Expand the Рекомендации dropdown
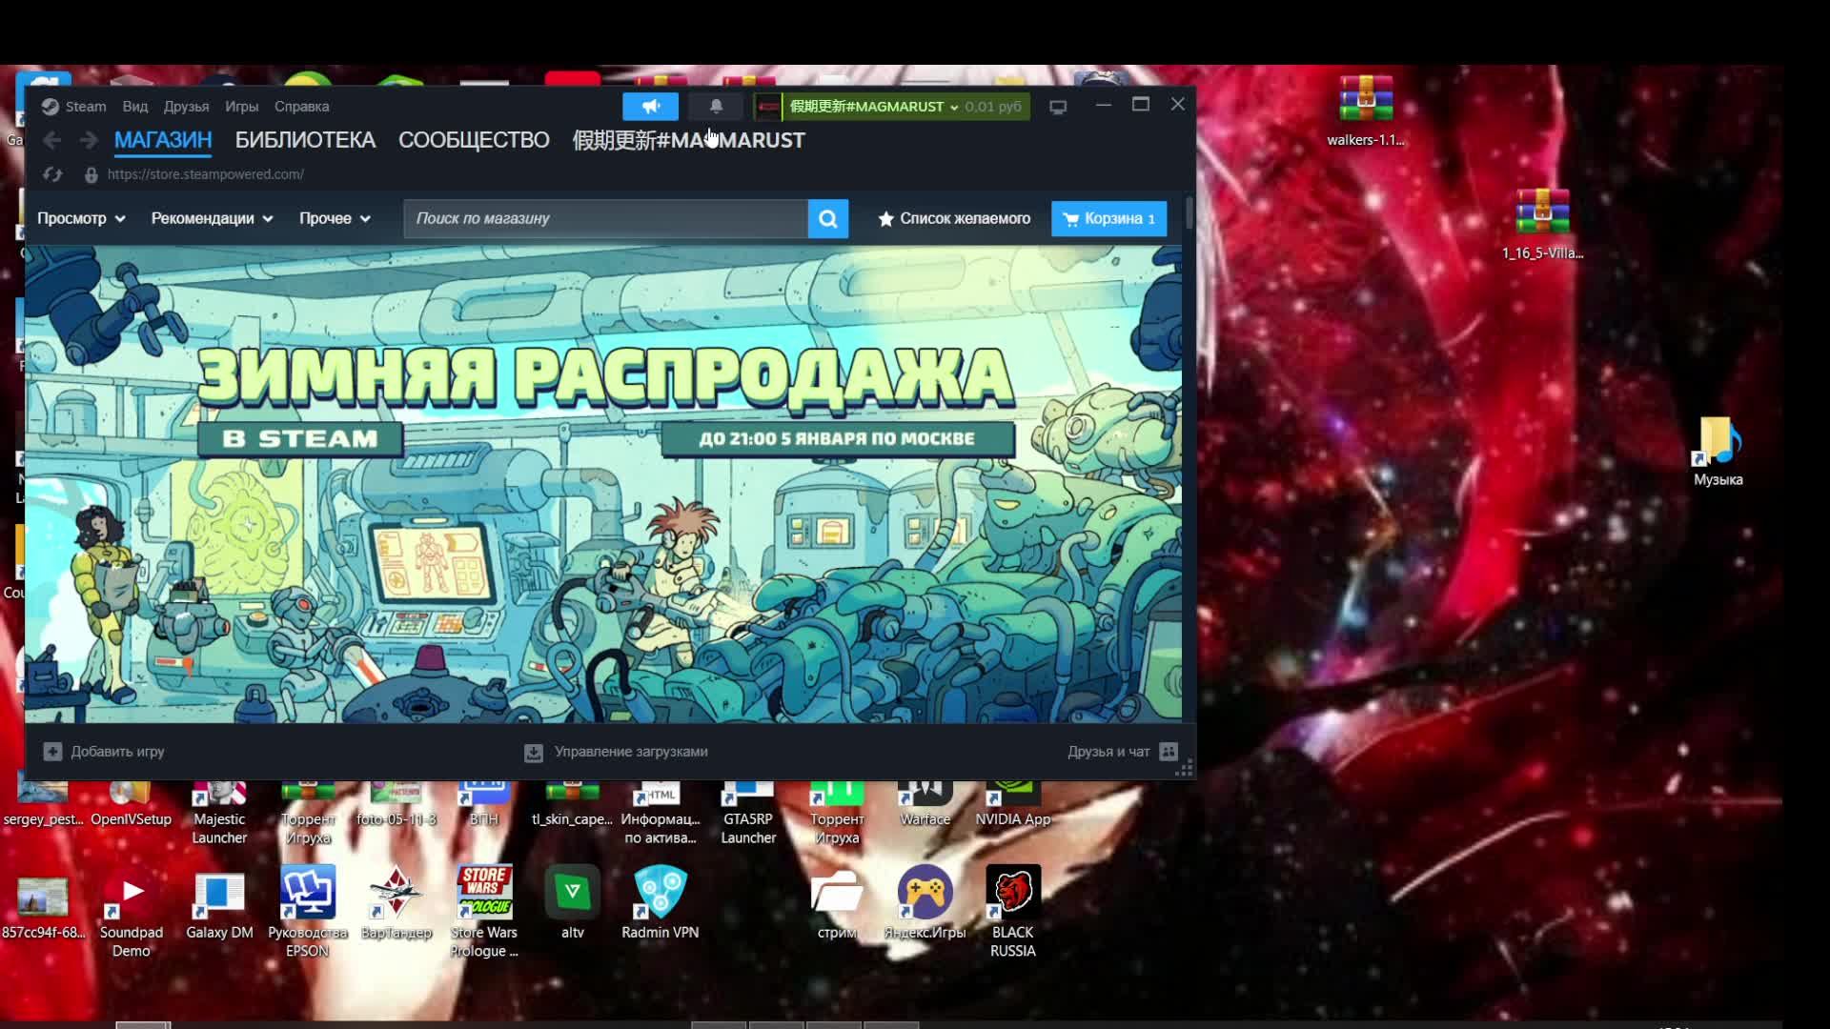Screen dimensions: 1830x1029 tap(212, 219)
